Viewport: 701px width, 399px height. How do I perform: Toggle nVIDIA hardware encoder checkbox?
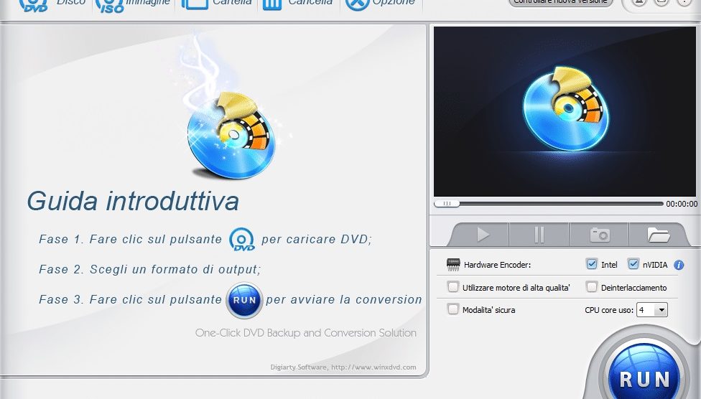633,264
